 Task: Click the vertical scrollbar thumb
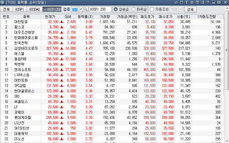click(x=227, y=50)
